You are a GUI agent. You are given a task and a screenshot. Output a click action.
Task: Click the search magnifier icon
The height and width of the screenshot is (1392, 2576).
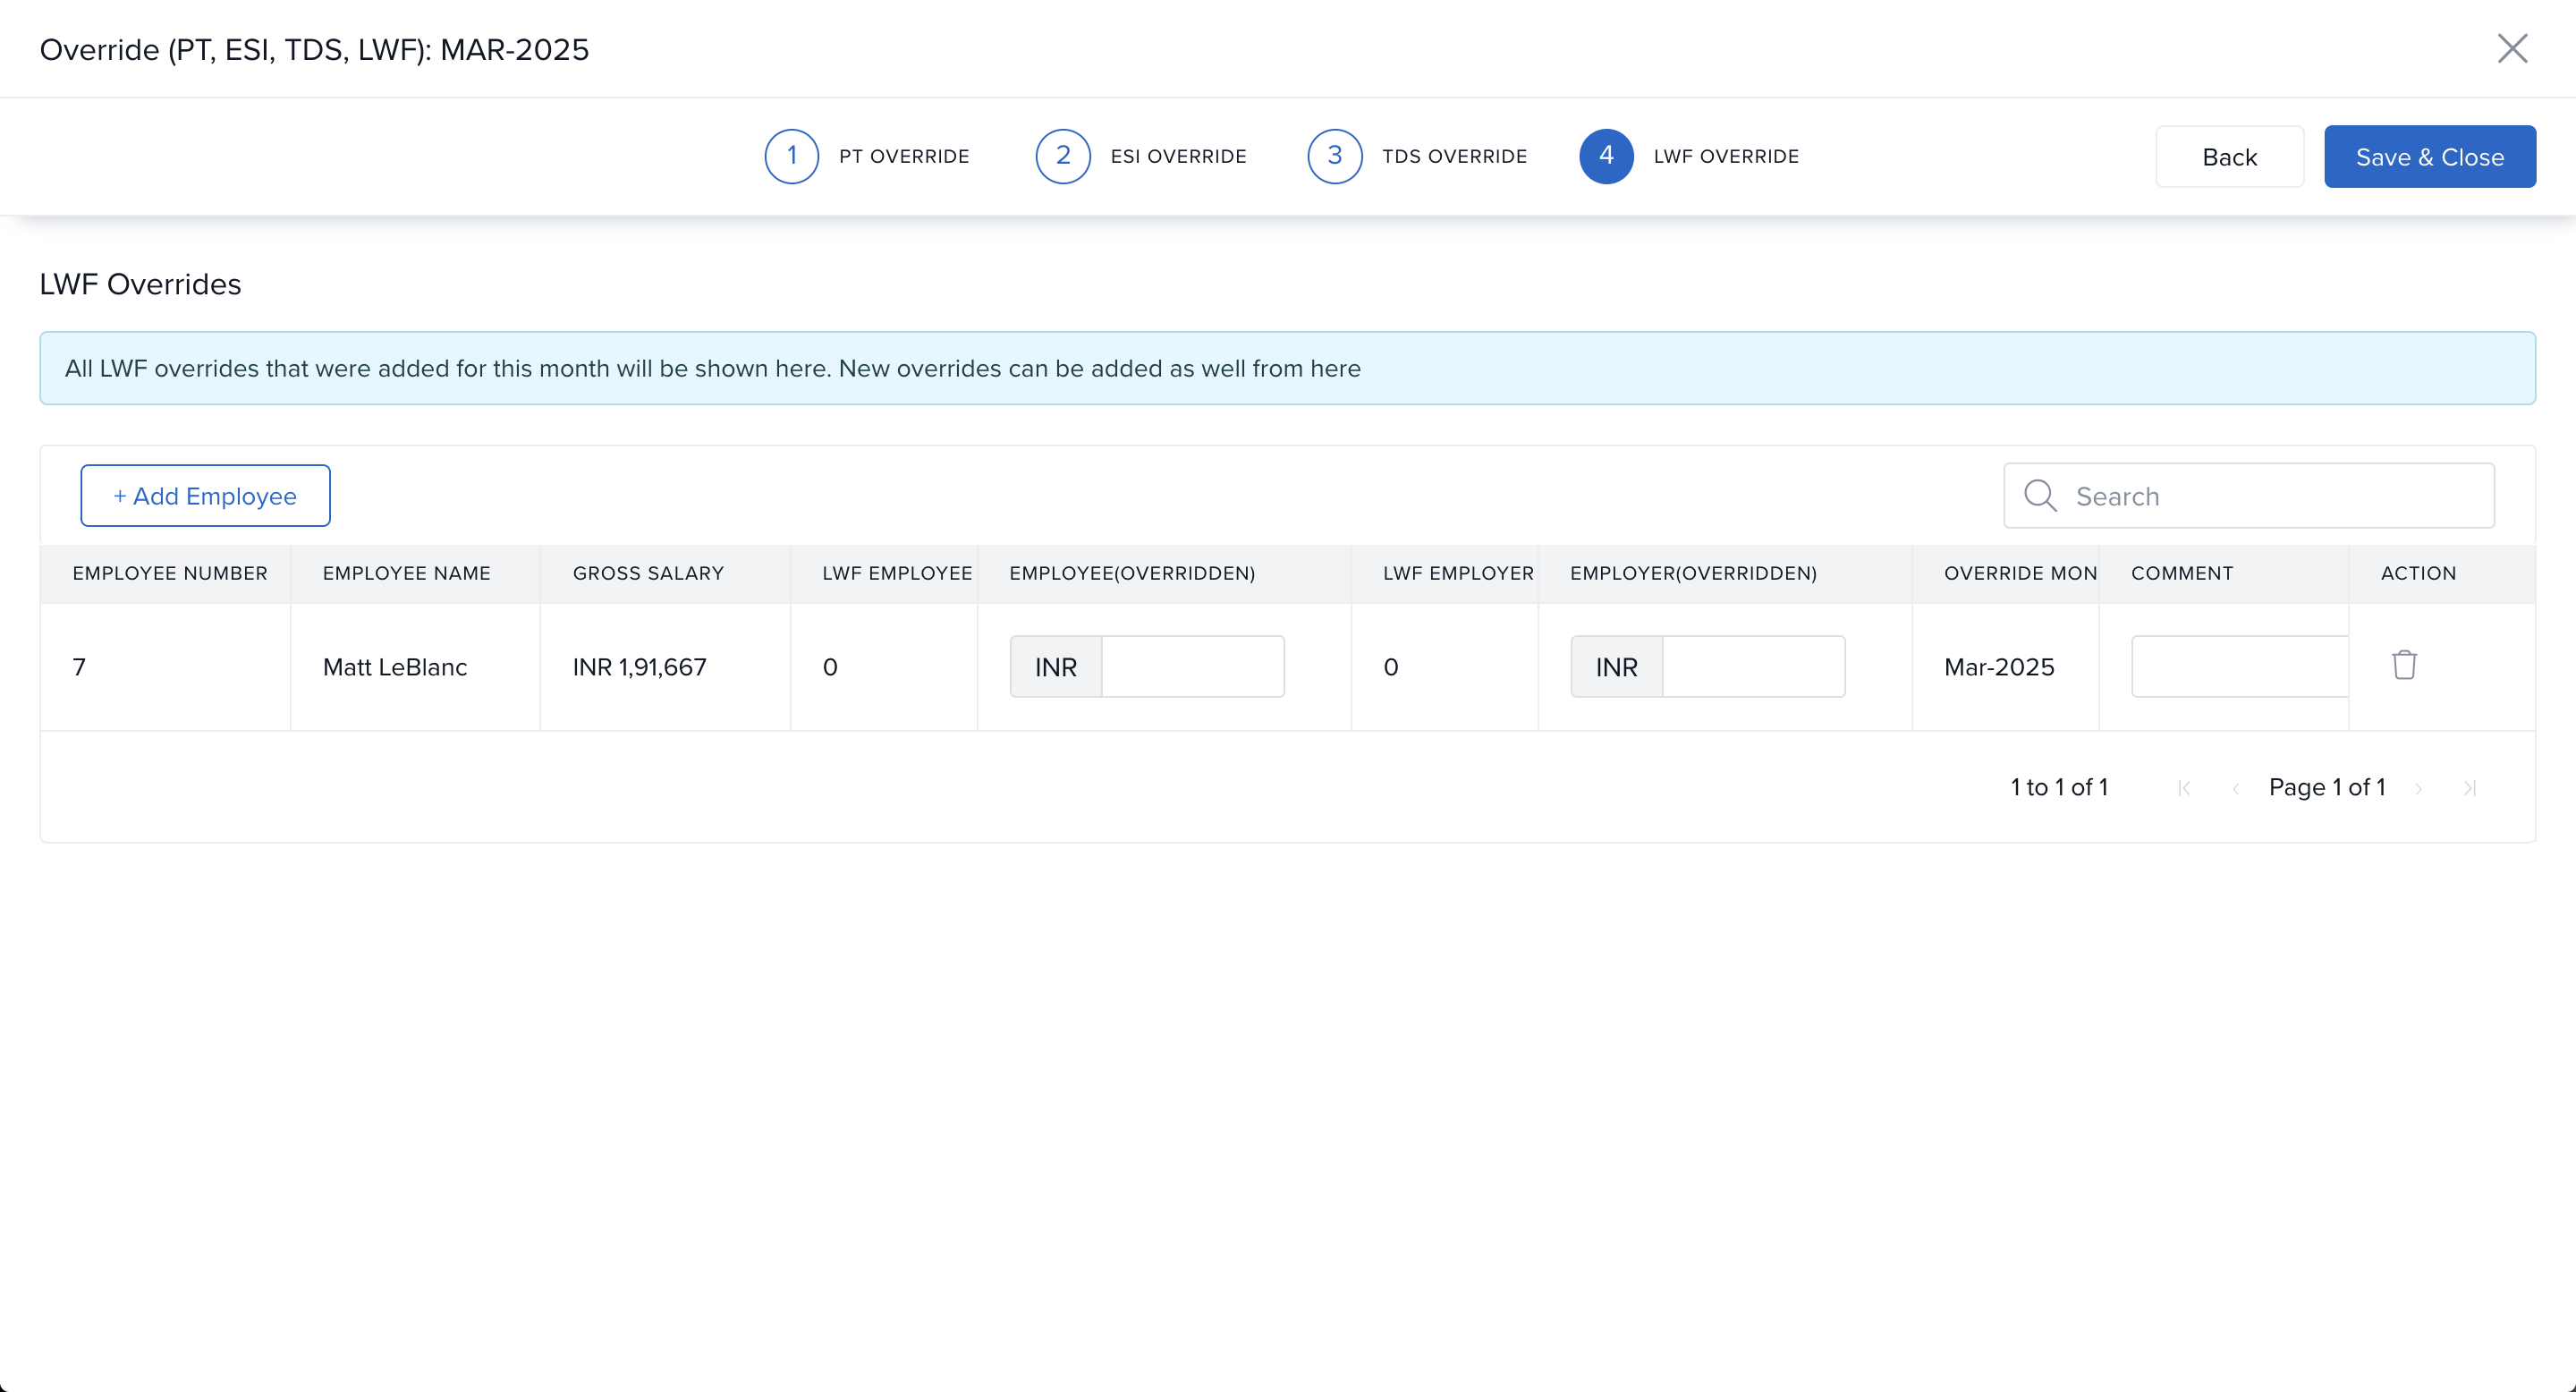point(2039,496)
